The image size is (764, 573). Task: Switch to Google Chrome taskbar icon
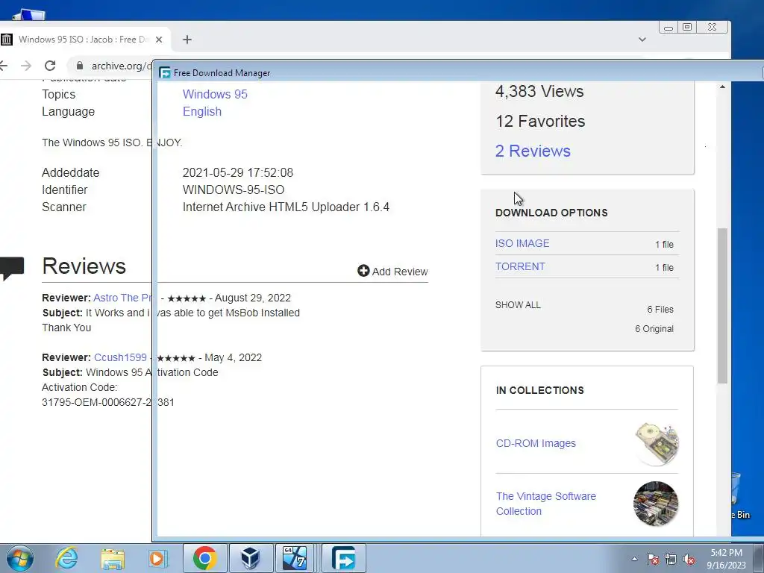pos(204,558)
